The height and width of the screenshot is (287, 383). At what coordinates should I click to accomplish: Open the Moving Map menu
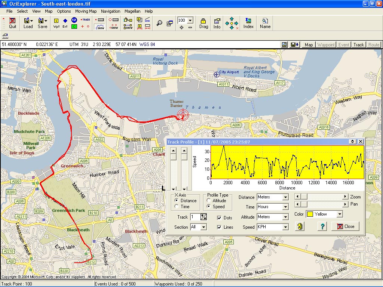[86, 11]
